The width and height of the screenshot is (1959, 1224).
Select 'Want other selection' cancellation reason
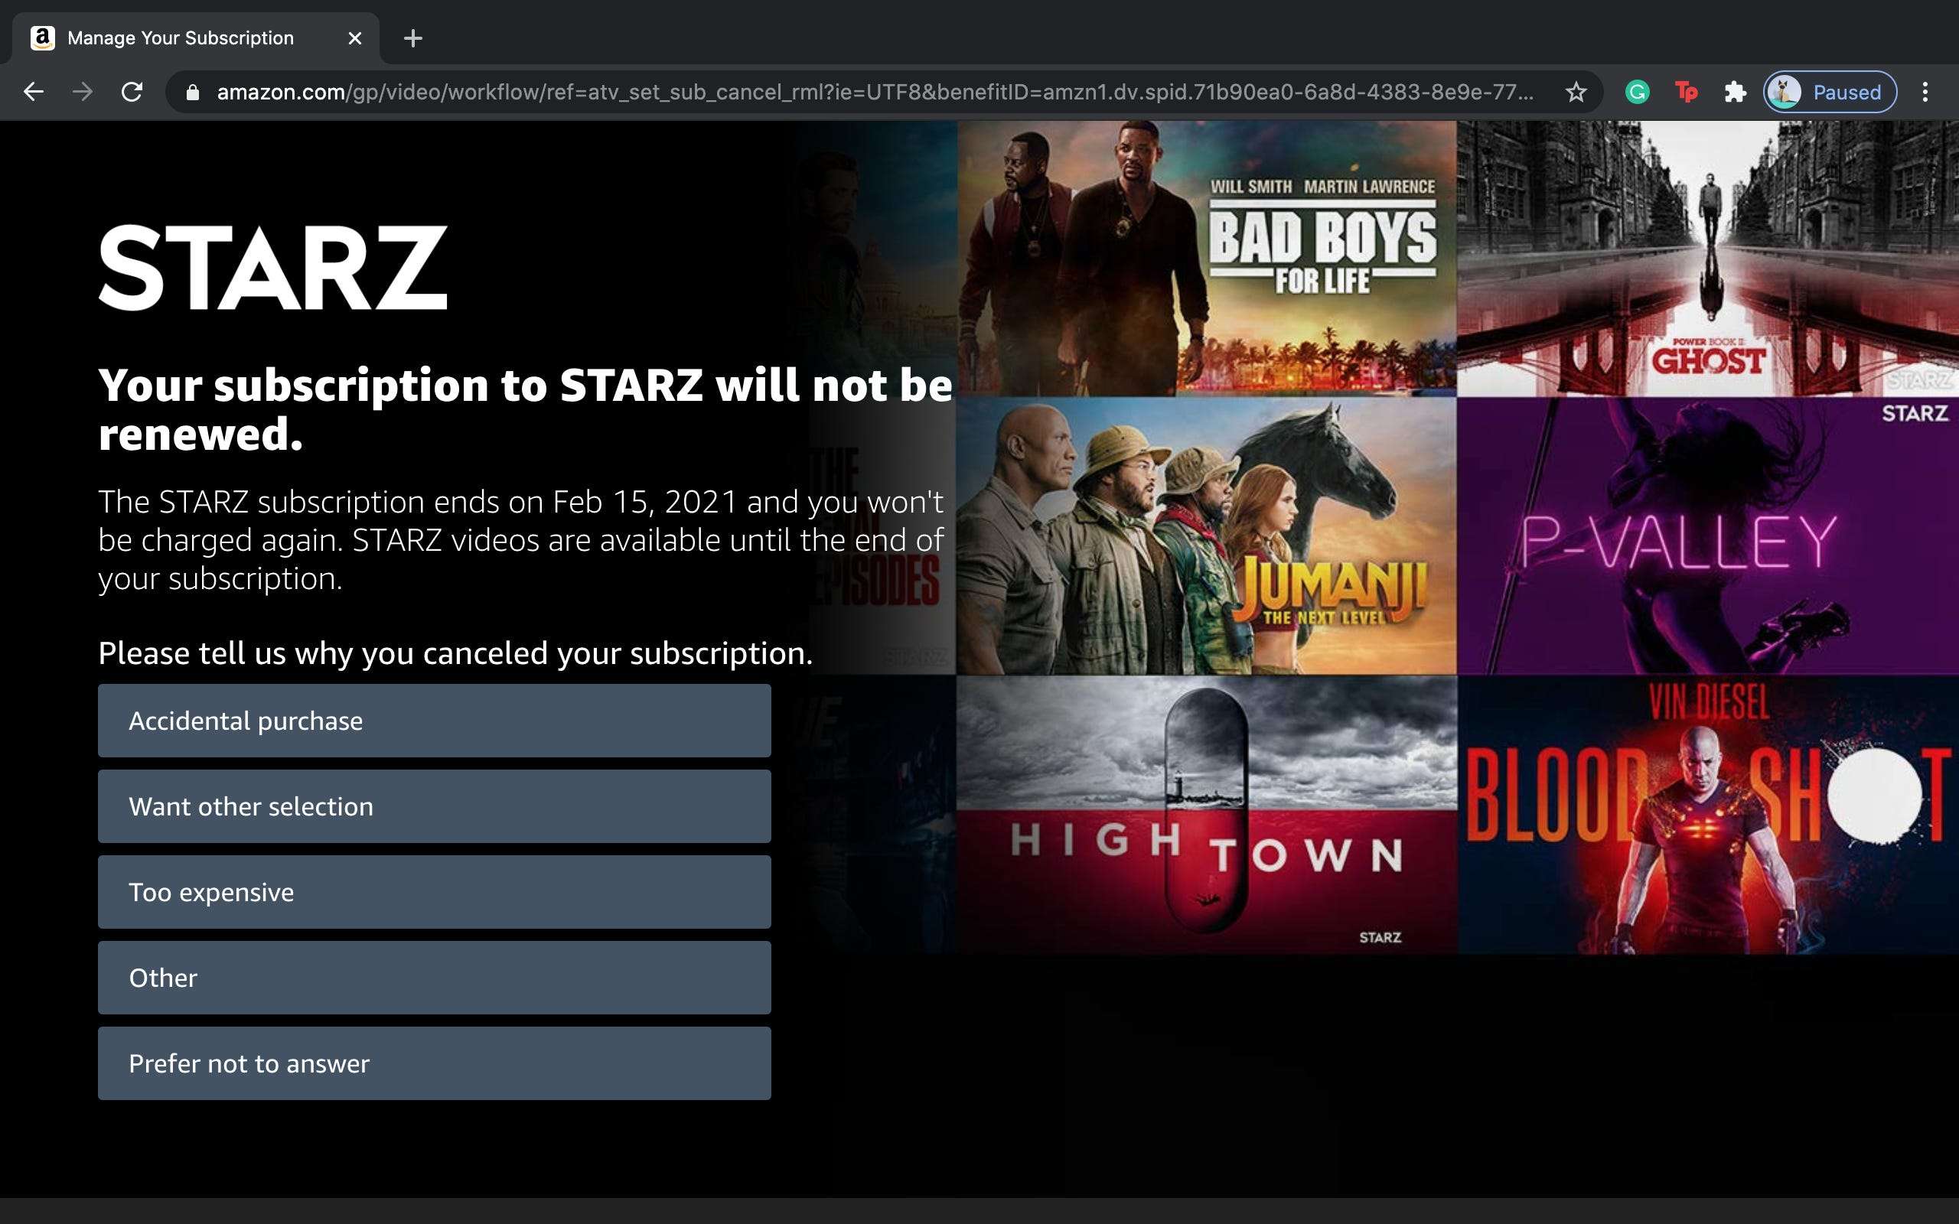tap(435, 806)
